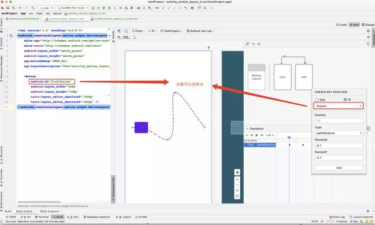The image size is (375, 225).
Task: Click the Add button in Create Key Position
Action: pos(339,168)
